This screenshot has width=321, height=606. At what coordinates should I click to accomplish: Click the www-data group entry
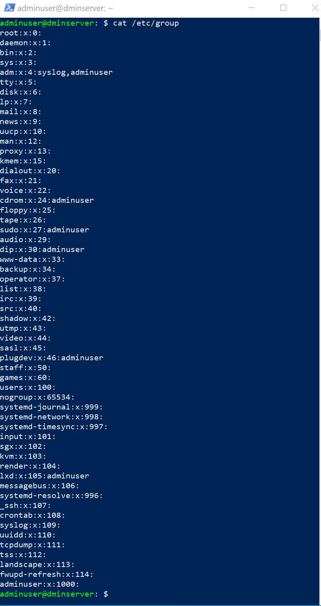point(32,259)
